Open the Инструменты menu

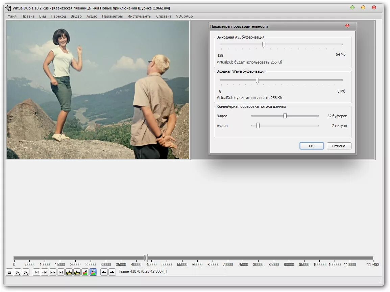[x=139, y=16]
